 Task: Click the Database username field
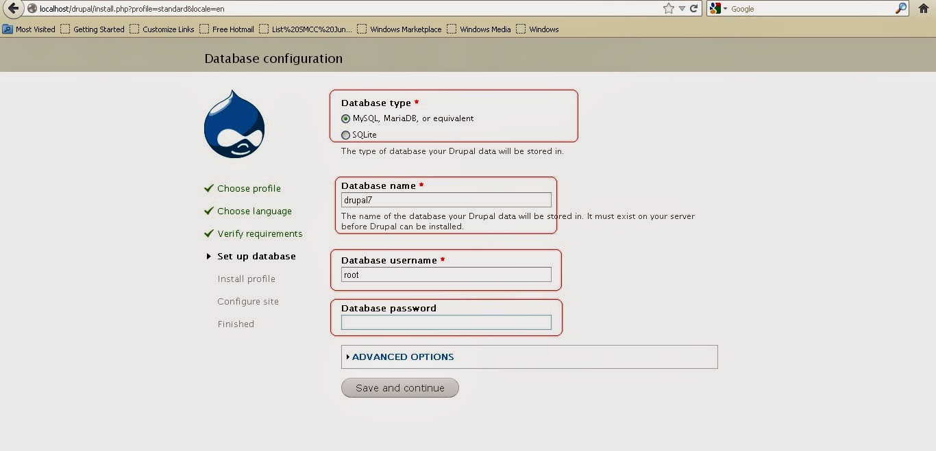point(446,274)
